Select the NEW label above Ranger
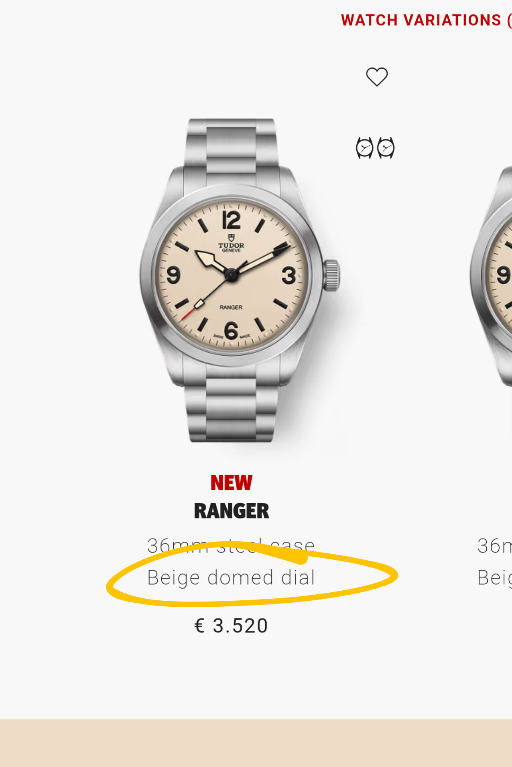The width and height of the screenshot is (512, 767). pos(232,483)
